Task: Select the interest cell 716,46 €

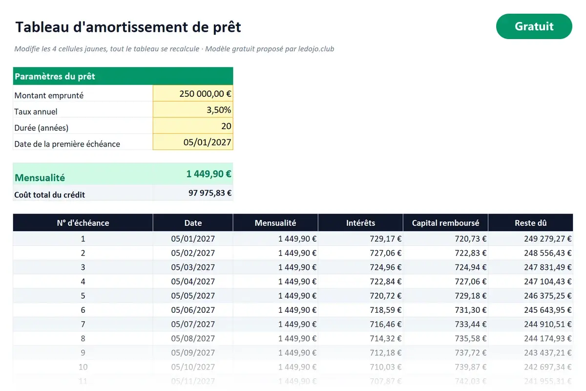Action: click(x=360, y=324)
